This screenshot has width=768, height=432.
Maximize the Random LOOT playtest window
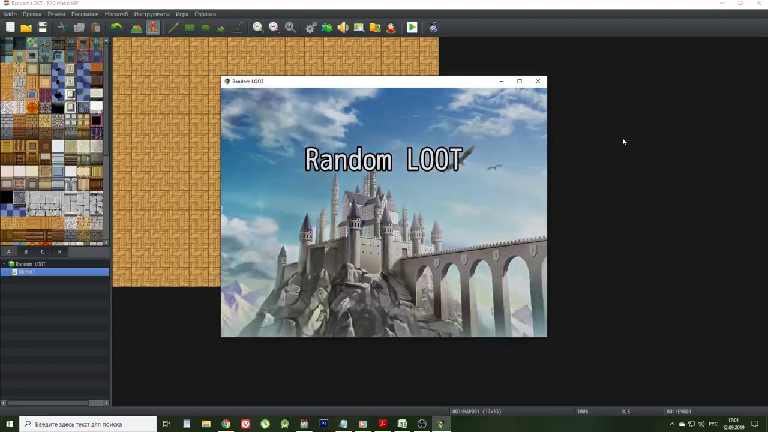click(x=520, y=81)
